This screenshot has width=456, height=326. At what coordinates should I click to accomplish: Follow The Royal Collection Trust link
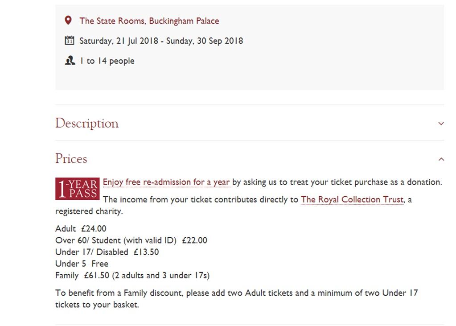click(x=352, y=199)
